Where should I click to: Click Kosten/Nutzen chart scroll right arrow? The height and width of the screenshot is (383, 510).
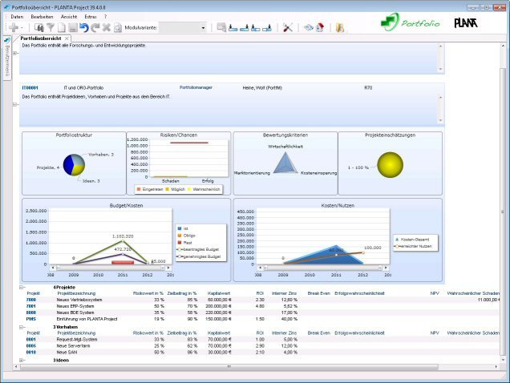tap(386, 268)
